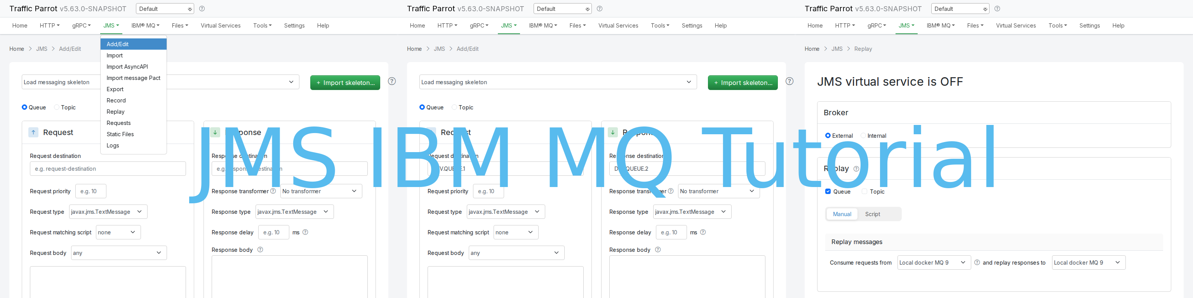Viewport: 1193px width, 298px height.
Task: Click the help icon beside Default in middle panel
Action: 600,9
